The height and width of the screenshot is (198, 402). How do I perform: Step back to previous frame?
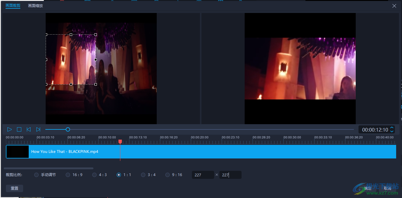(x=29, y=129)
